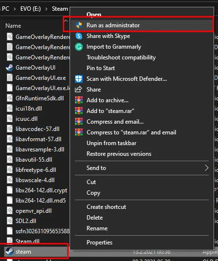Click the Steam icon of GameOverlayUI
The image size is (218, 261).
point(9,68)
